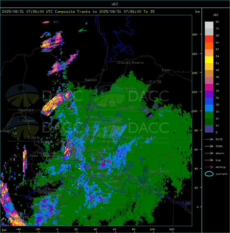Click the 'C_Chilenos' map label

(26, 121)
